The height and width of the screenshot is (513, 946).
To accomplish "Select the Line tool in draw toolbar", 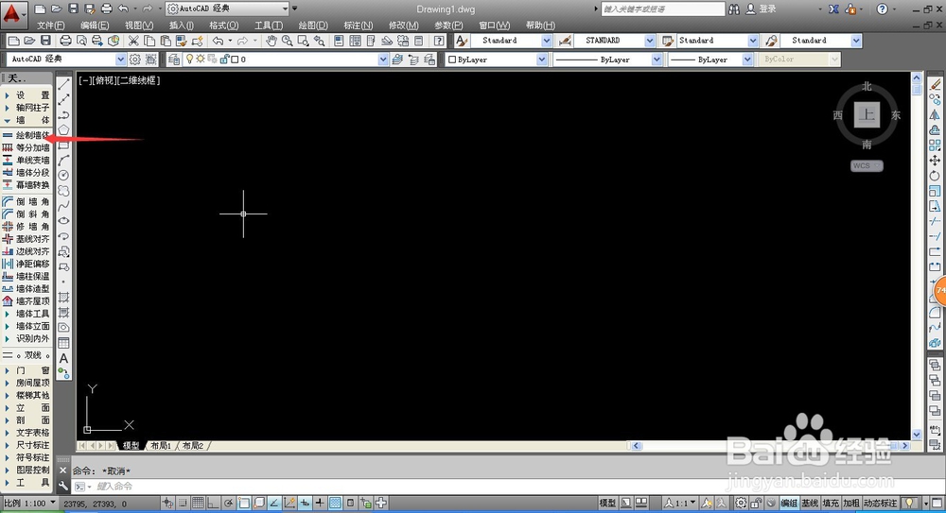I will [x=63, y=84].
